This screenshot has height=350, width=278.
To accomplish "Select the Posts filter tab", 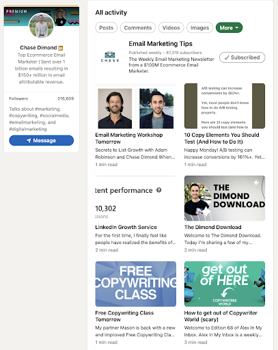I will [106, 27].
